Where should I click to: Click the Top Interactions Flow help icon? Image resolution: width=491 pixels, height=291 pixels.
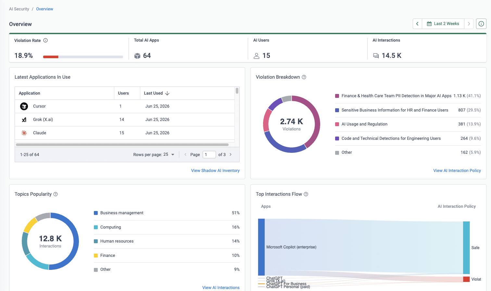coord(306,194)
